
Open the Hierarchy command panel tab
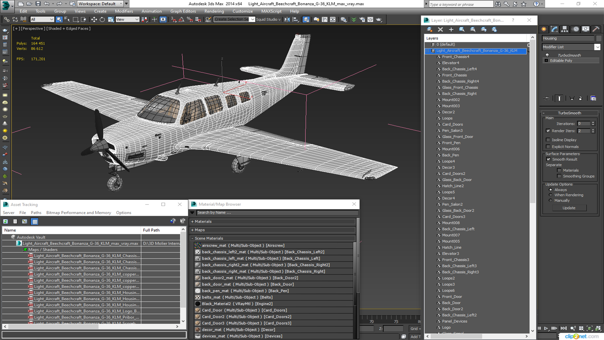[x=565, y=29]
